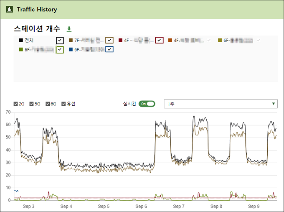Screen dimensions: 284x212
Task: Click the 전체 legend label
Action: click(x=29, y=40)
